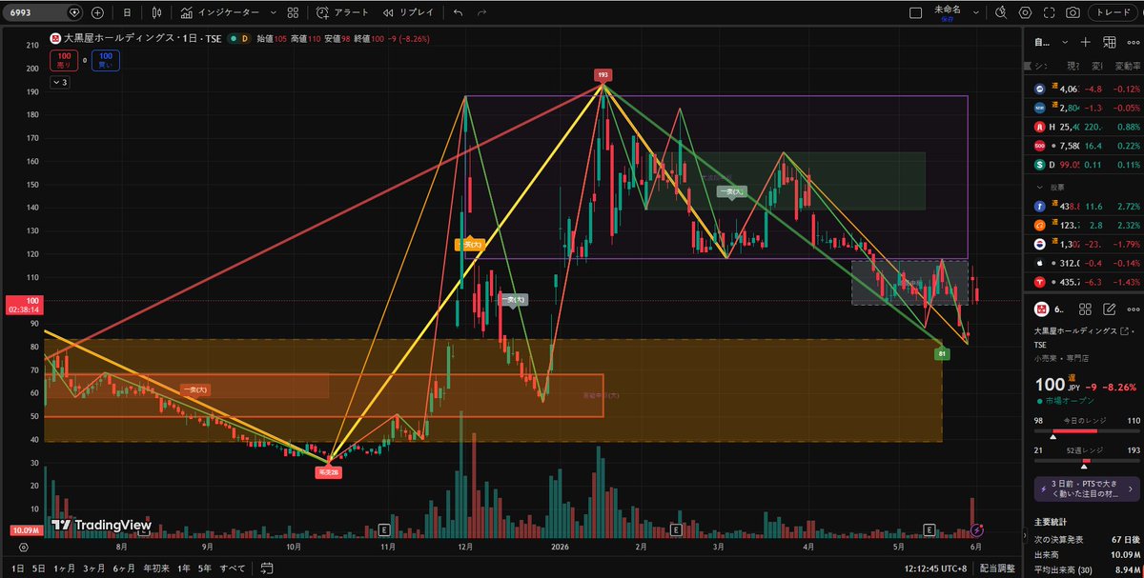1144x578 pixels.
Task: Select the 3ヶ月 time range
Action: [x=94, y=568]
